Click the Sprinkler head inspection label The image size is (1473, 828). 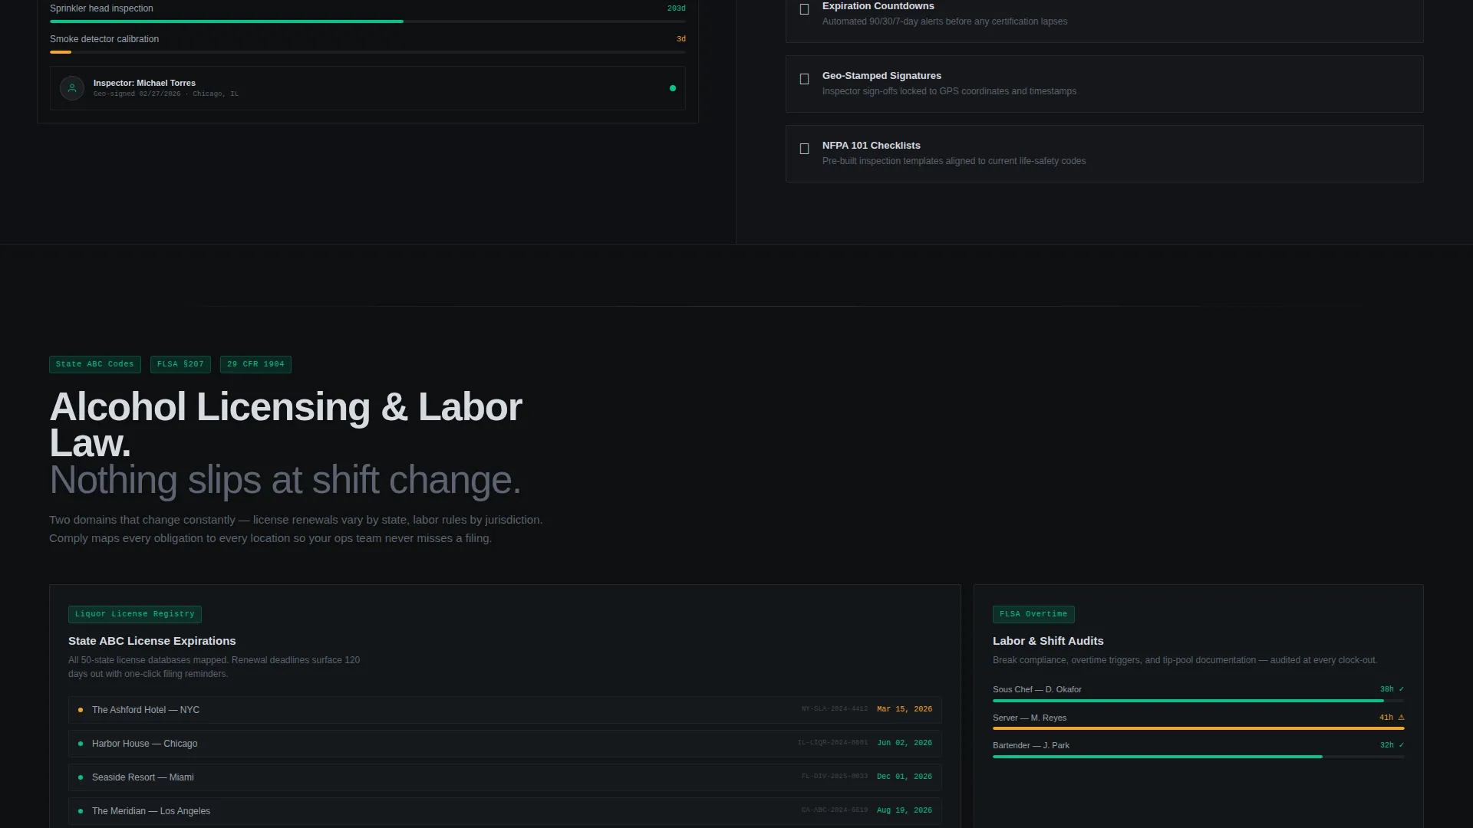coord(101,8)
